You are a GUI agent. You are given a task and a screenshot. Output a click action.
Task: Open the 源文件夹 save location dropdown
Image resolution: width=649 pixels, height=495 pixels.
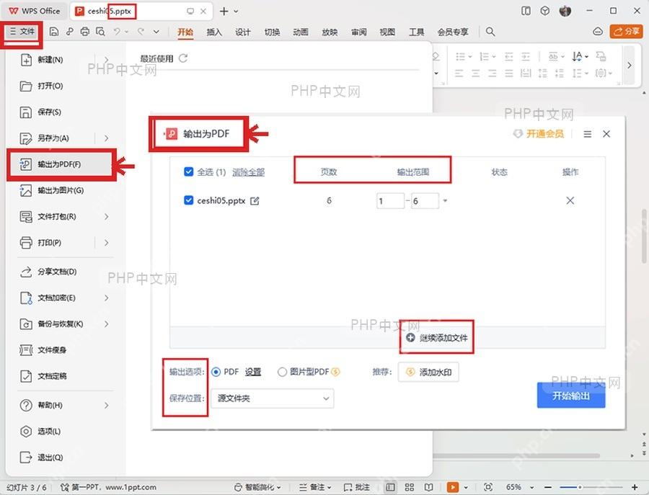pyautogui.click(x=273, y=398)
